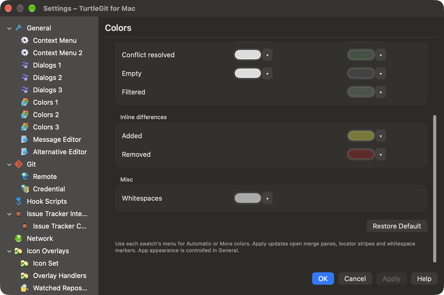Click the Remote globe icon

[x=25, y=176]
